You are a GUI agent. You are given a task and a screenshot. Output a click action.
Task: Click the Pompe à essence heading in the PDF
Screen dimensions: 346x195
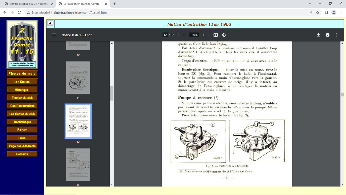198,97
